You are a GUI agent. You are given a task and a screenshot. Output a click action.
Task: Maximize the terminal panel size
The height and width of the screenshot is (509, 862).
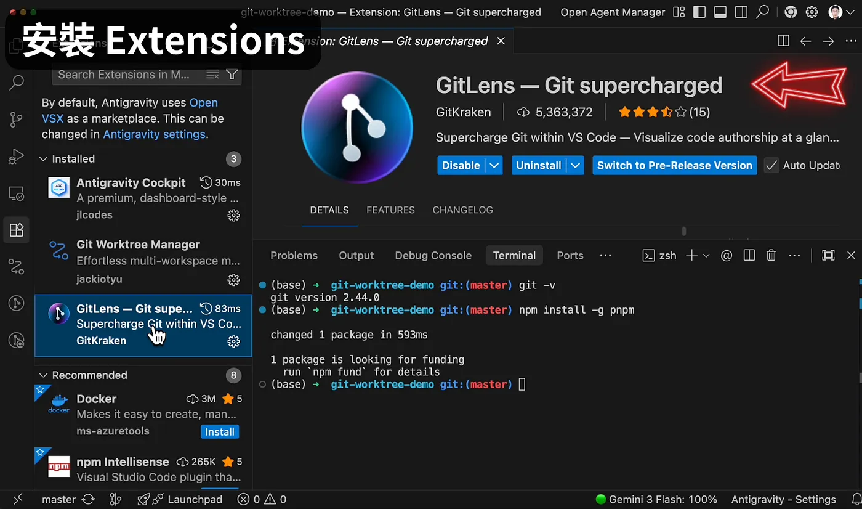[828, 255]
